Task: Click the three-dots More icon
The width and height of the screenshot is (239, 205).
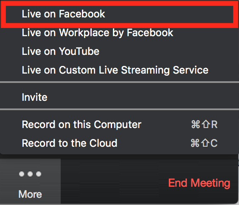Action: point(30,174)
